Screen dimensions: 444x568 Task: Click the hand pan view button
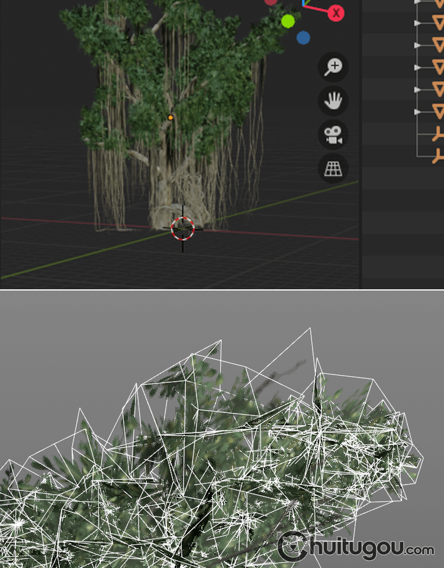[x=333, y=101]
